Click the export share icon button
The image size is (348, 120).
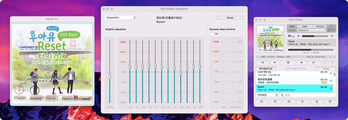(302, 101)
